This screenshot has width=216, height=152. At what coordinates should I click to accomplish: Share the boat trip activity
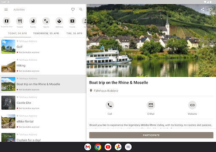point(202,9)
